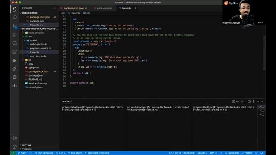Viewport: 276px width, 155px height.
Task: Click Live Share in status bar
Action: [x=75, y=153]
